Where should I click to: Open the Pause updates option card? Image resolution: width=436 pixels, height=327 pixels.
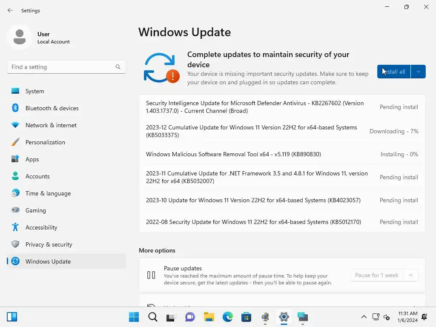pyautogui.click(x=282, y=275)
